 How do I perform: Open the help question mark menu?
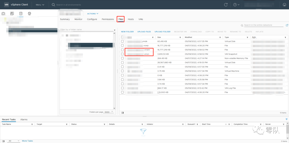[x=236, y=5]
